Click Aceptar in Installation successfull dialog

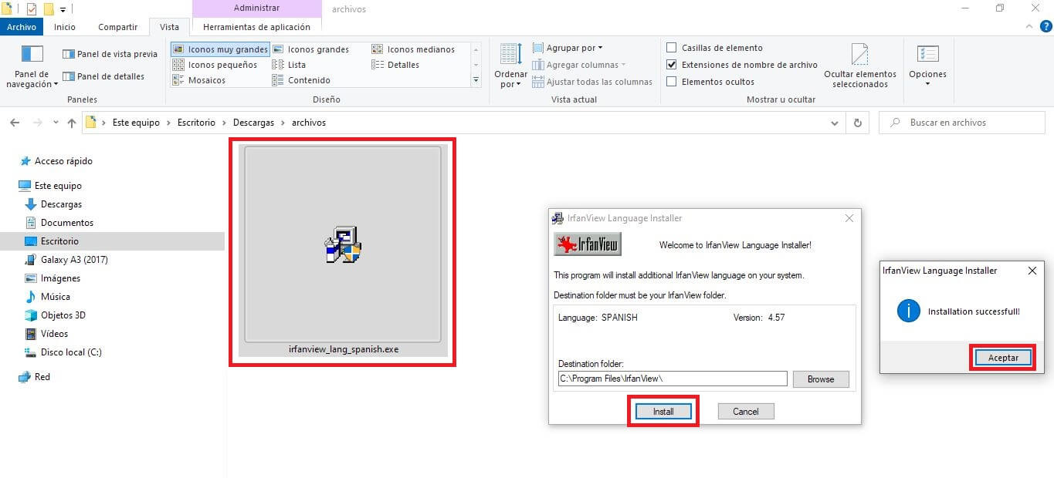click(x=1003, y=358)
